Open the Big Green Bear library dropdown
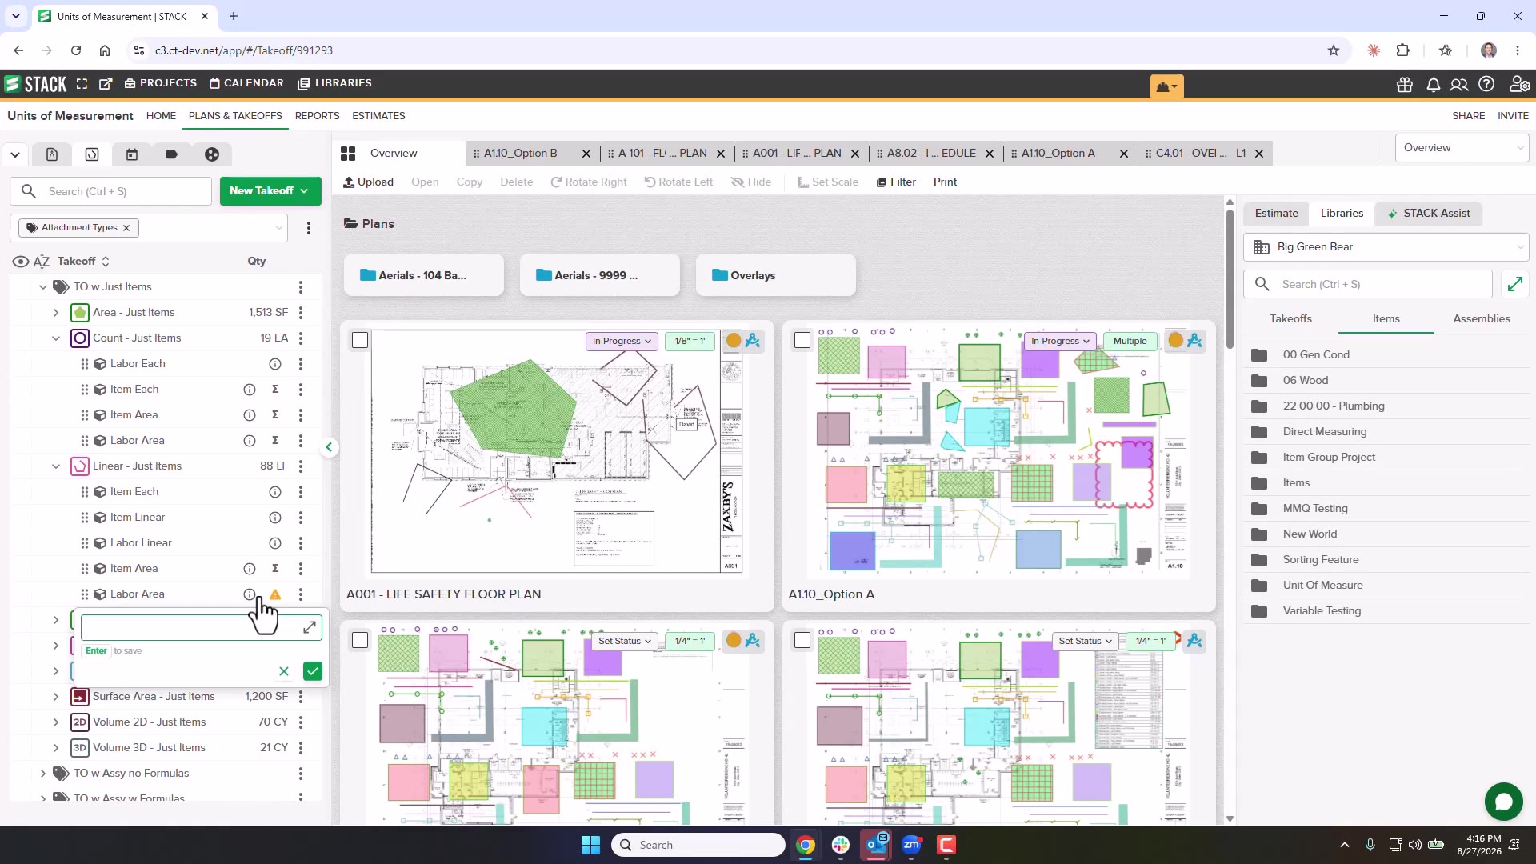The image size is (1536, 864). (1386, 247)
